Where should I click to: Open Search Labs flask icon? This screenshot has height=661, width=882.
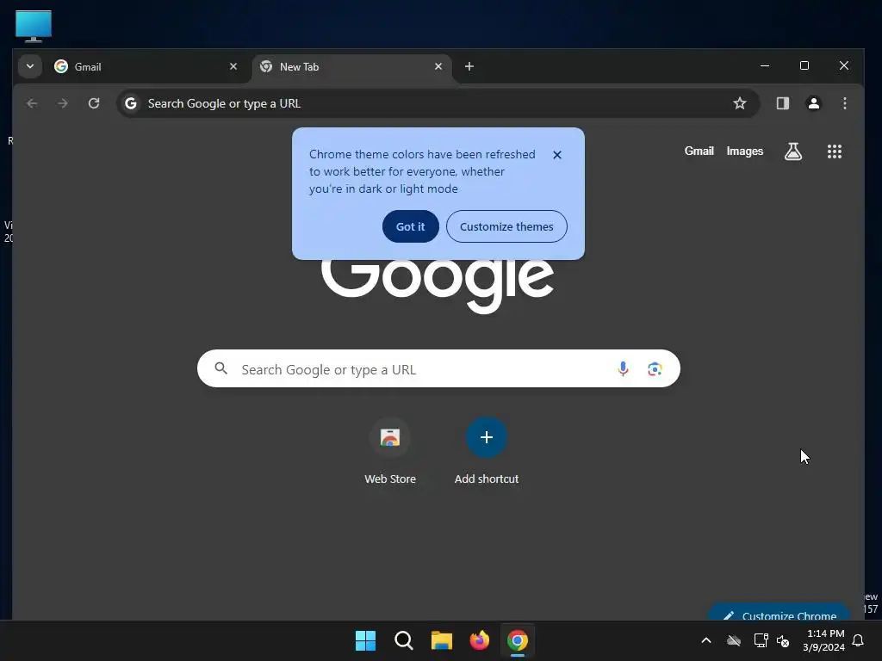point(793,151)
